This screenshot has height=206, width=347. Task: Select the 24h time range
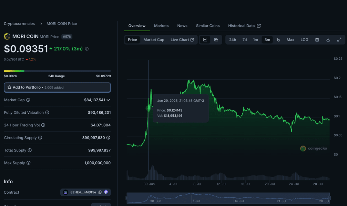pyautogui.click(x=233, y=40)
